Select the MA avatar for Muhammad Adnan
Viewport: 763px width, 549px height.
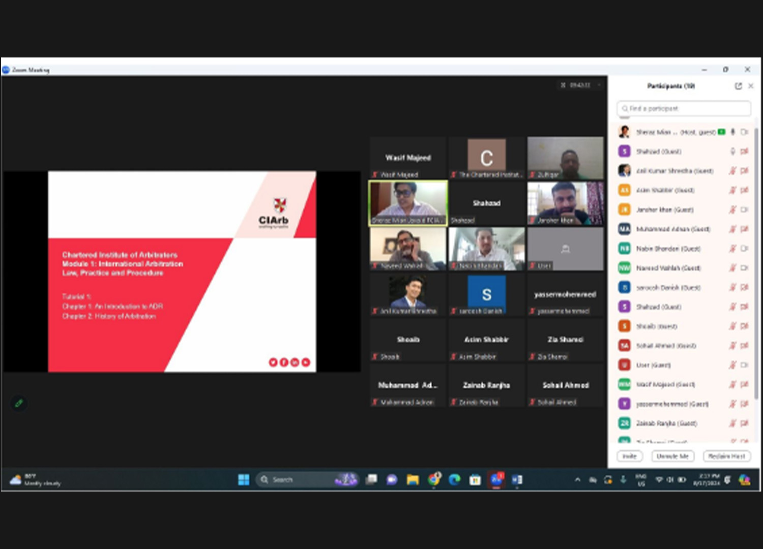(624, 229)
